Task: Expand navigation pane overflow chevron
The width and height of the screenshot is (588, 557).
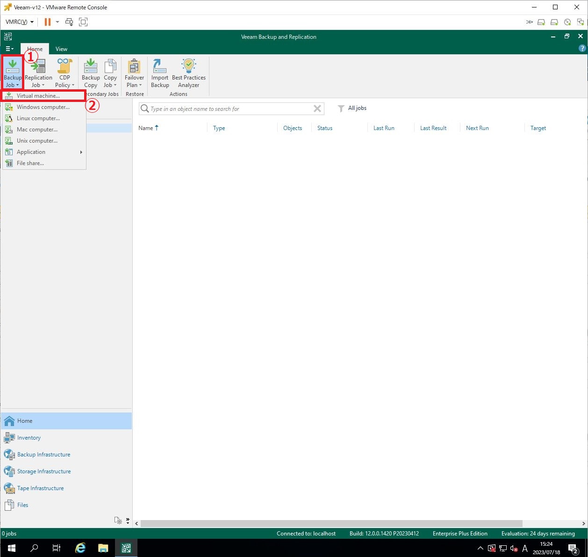Action: click(128, 521)
